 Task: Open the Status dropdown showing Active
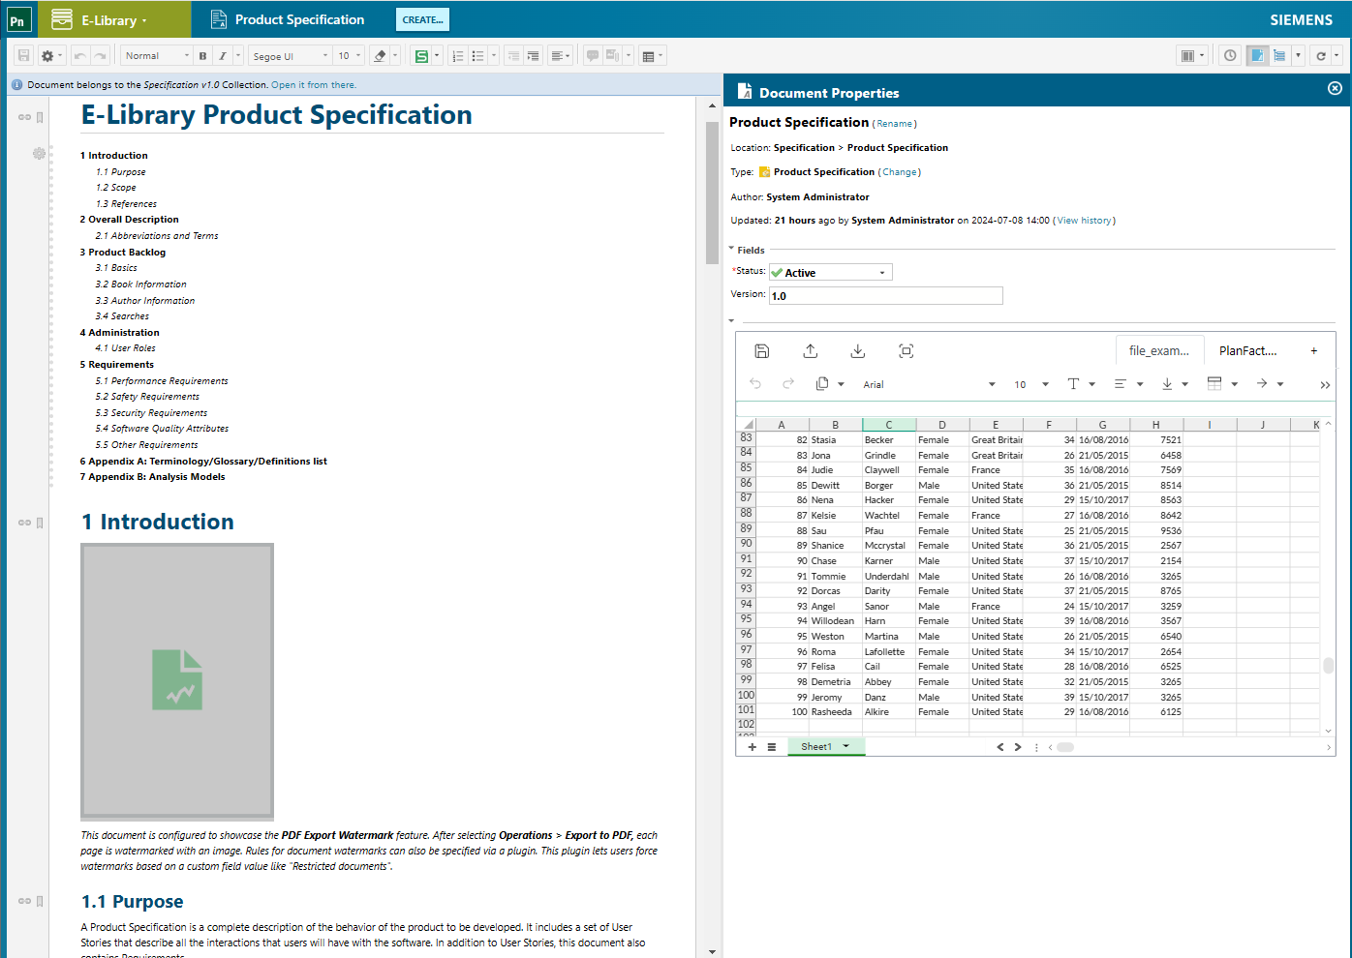830,272
